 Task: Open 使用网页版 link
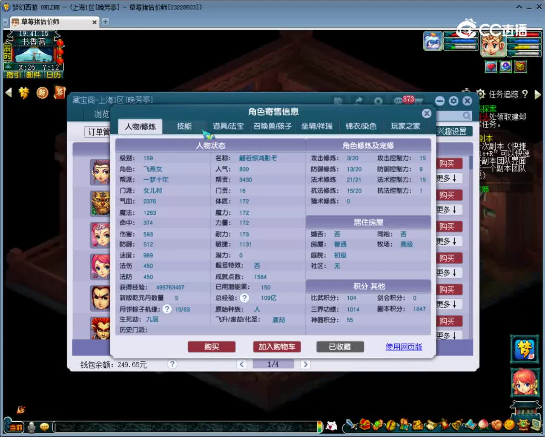pyautogui.click(x=403, y=347)
